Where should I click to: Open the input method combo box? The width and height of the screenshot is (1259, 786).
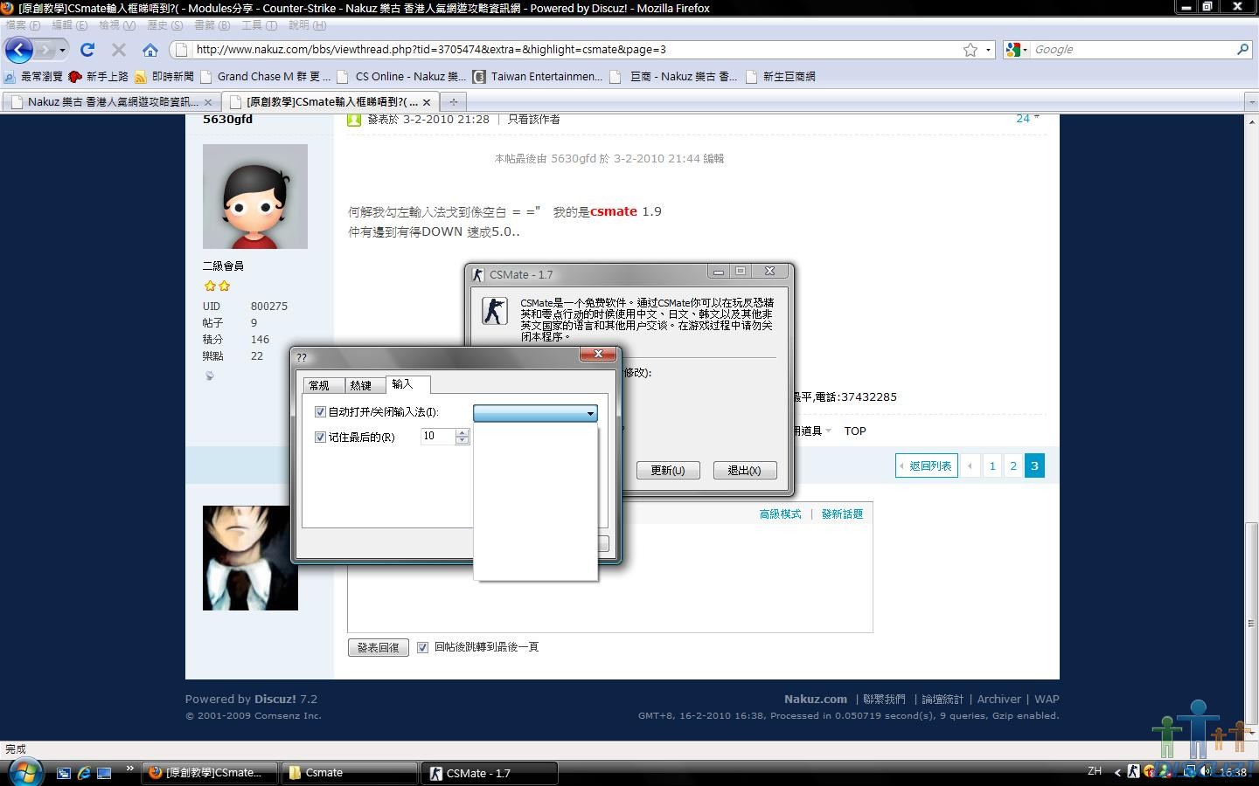(x=535, y=413)
